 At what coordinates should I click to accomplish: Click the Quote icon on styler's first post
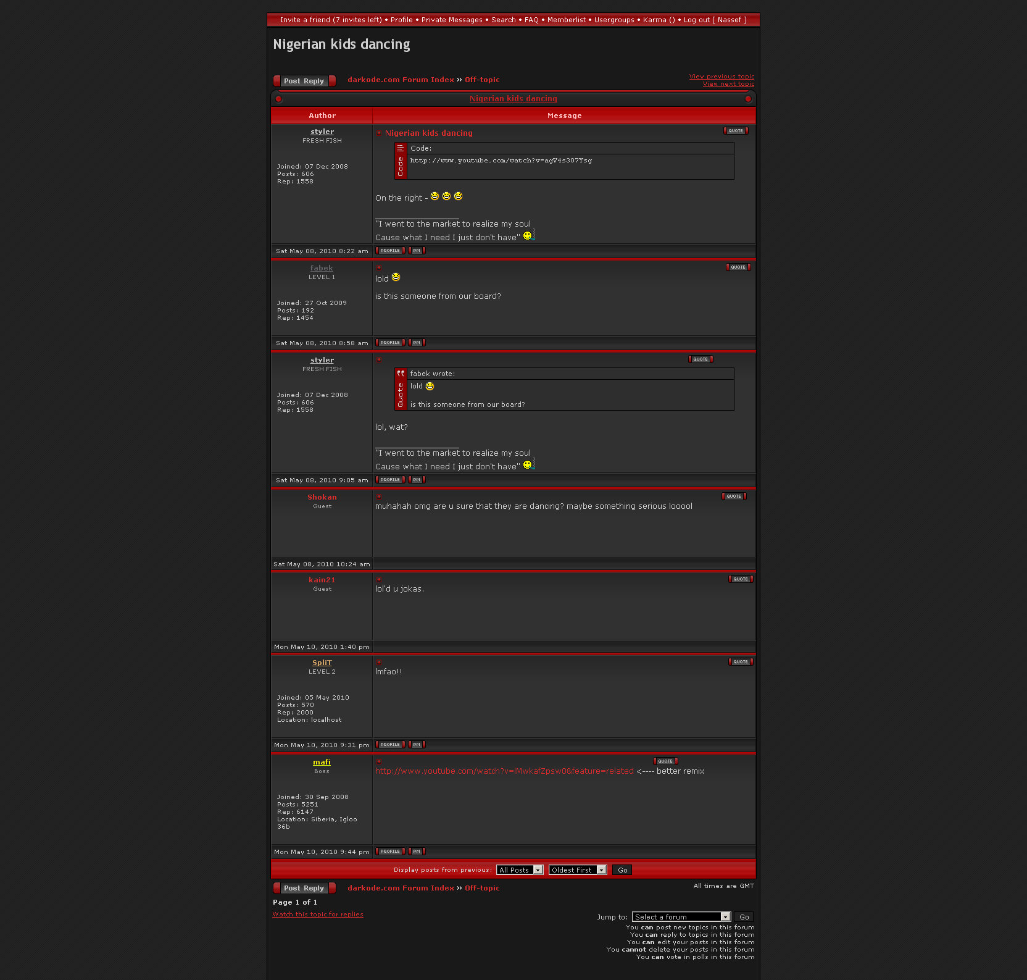[735, 131]
